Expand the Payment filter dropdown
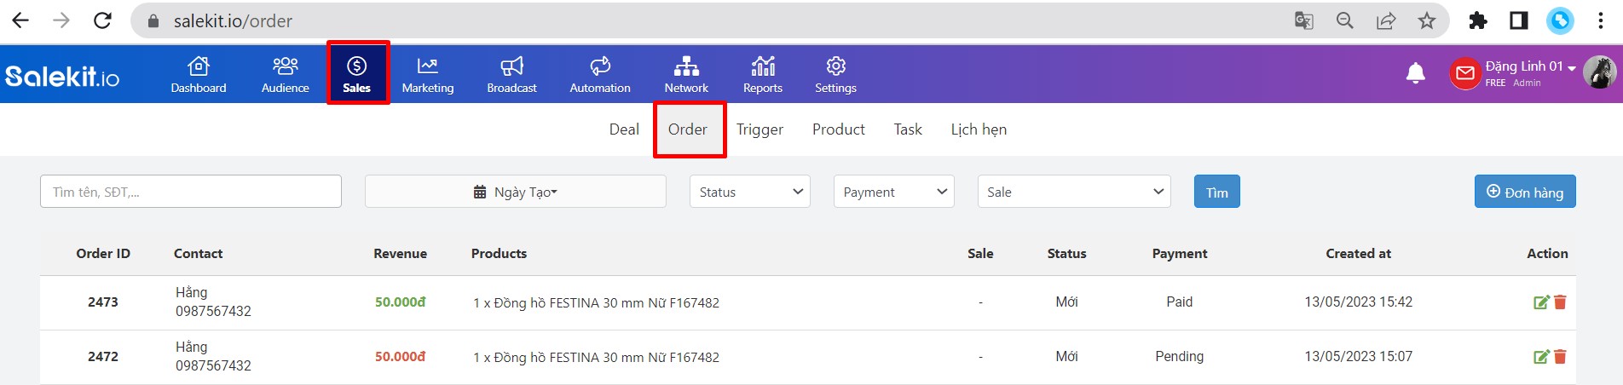Screen dimensions: 1623x385 coord(893,192)
